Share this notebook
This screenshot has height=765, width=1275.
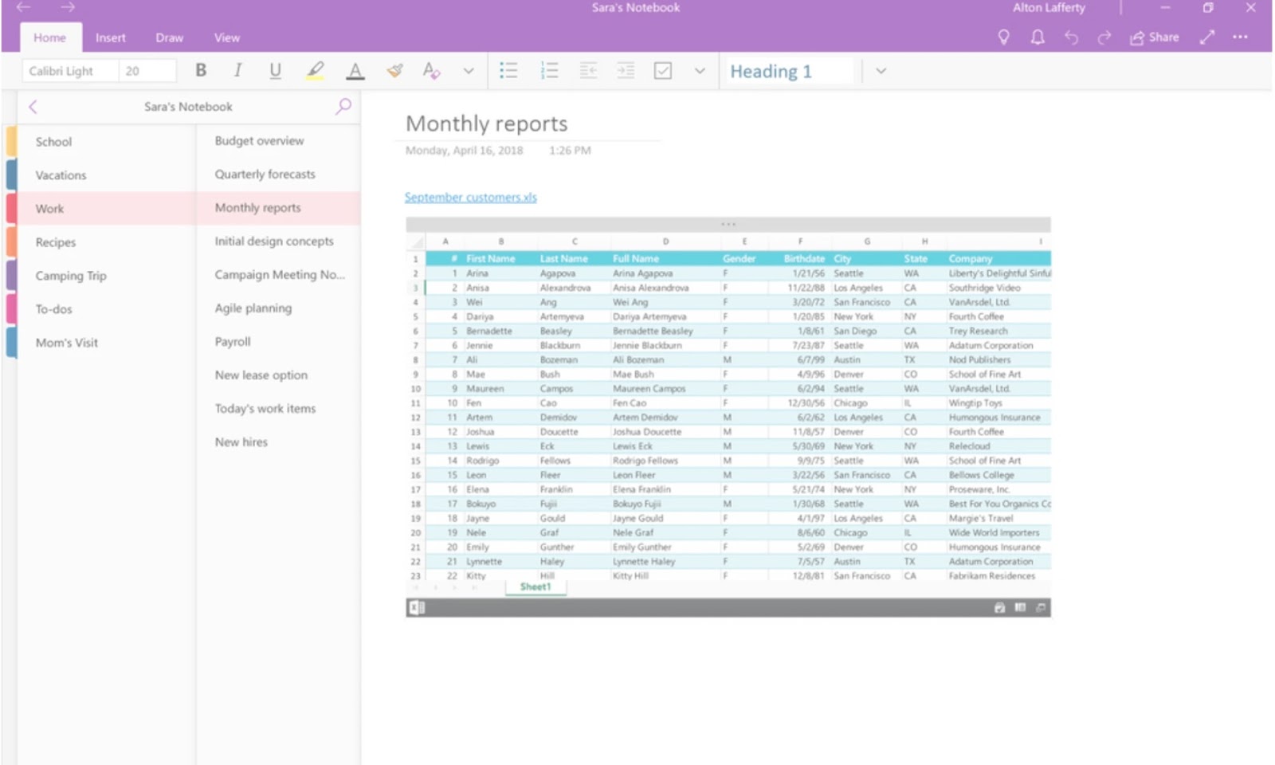point(1155,37)
